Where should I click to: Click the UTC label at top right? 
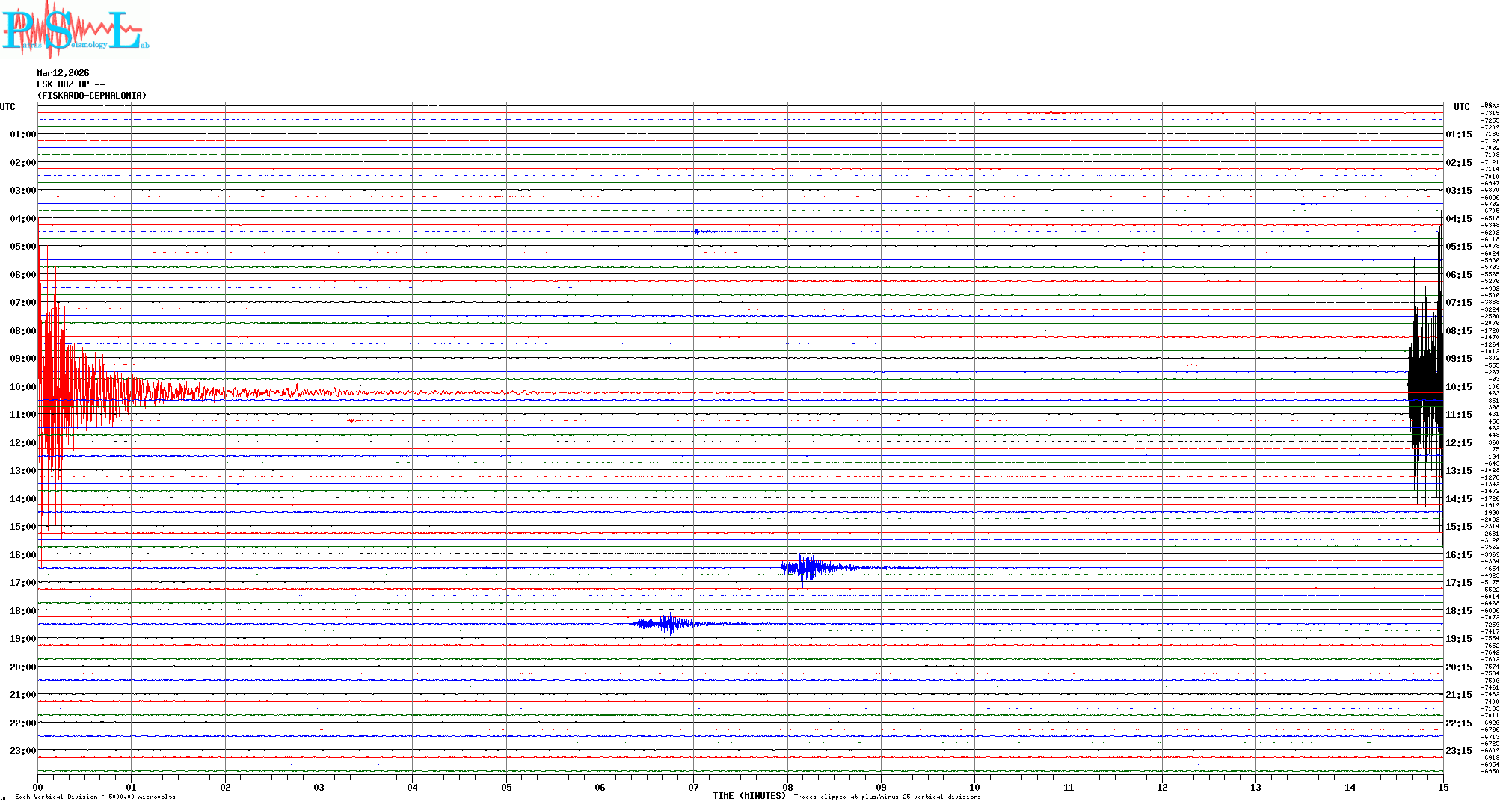pos(1461,107)
